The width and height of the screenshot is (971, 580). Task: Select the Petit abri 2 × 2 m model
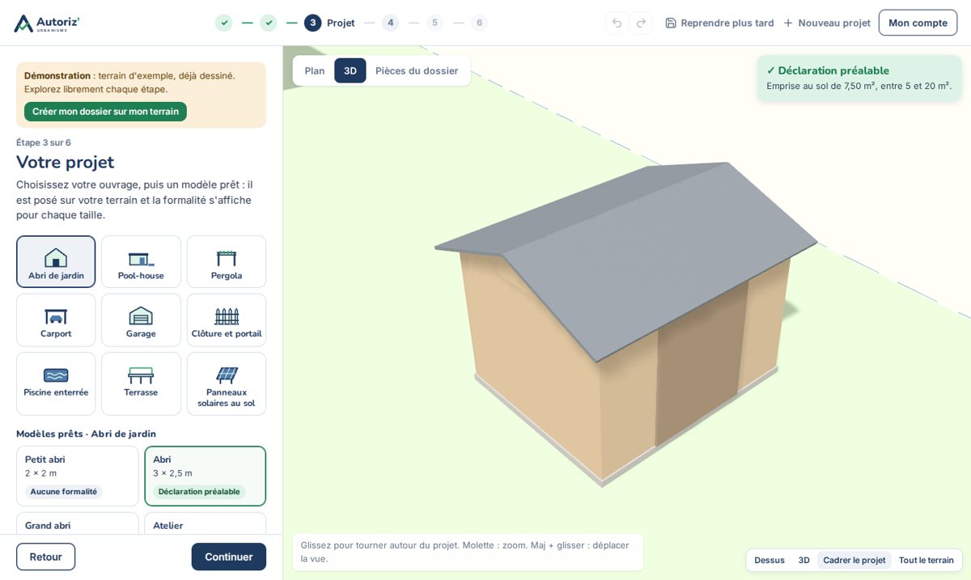[78, 476]
